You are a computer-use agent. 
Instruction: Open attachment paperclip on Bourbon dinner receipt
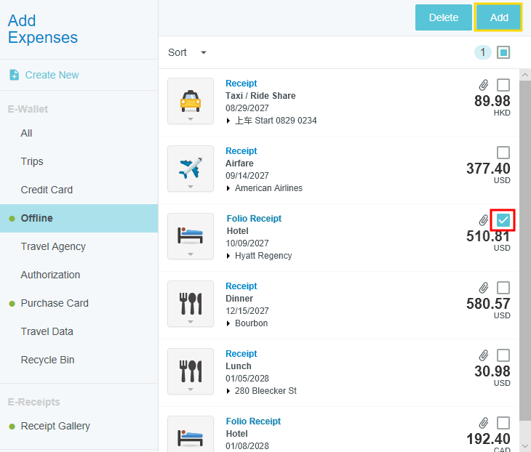(x=484, y=288)
